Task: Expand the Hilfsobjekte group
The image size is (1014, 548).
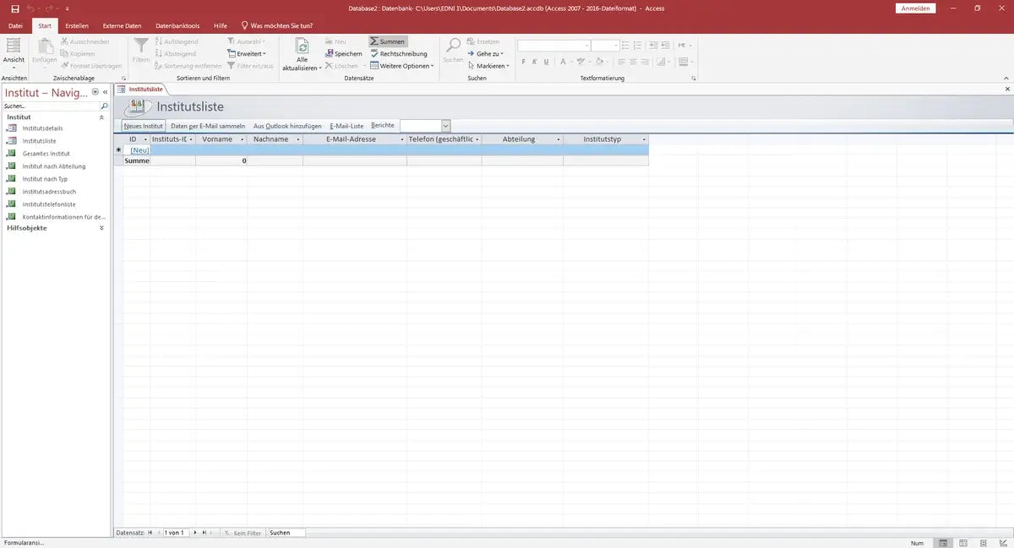Action: click(101, 227)
